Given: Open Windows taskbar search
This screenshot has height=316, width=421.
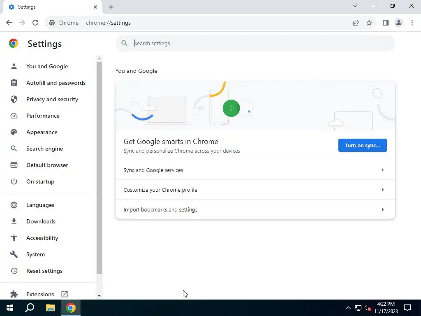Looking at the screenshot, I should [x=30, y=308].
